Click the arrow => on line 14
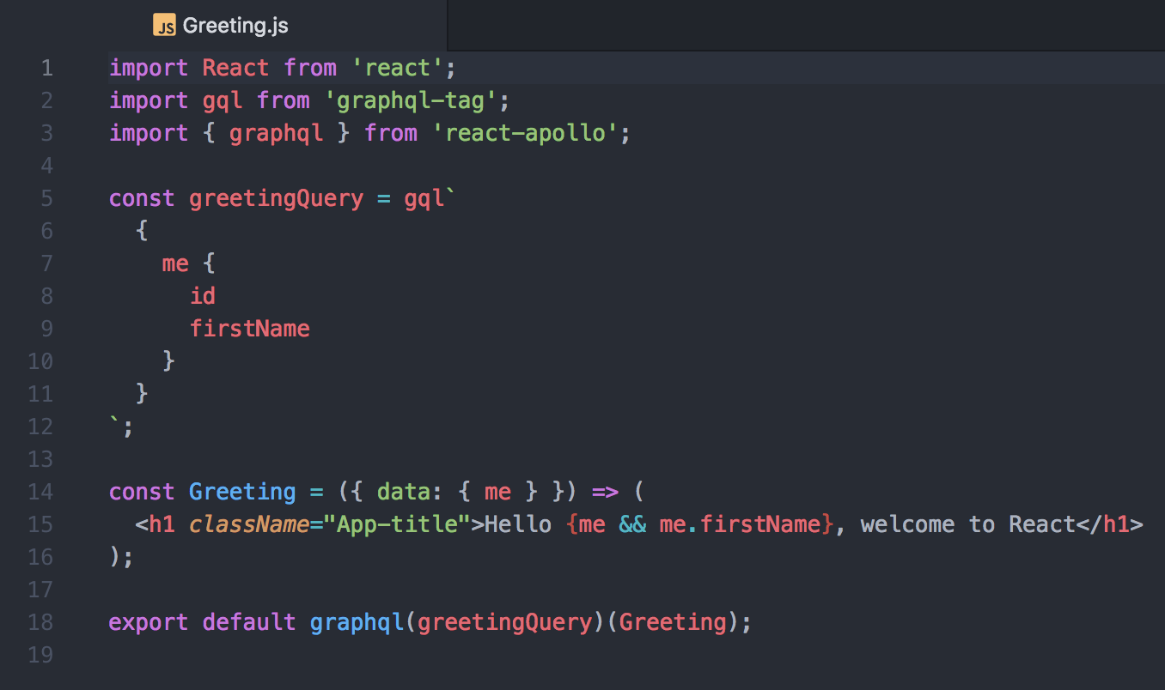This screenshot has width=1165, height=690. click(605, 492)
